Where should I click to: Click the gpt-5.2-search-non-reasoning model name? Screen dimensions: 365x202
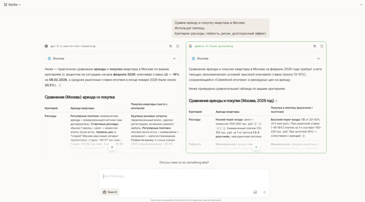73,46
